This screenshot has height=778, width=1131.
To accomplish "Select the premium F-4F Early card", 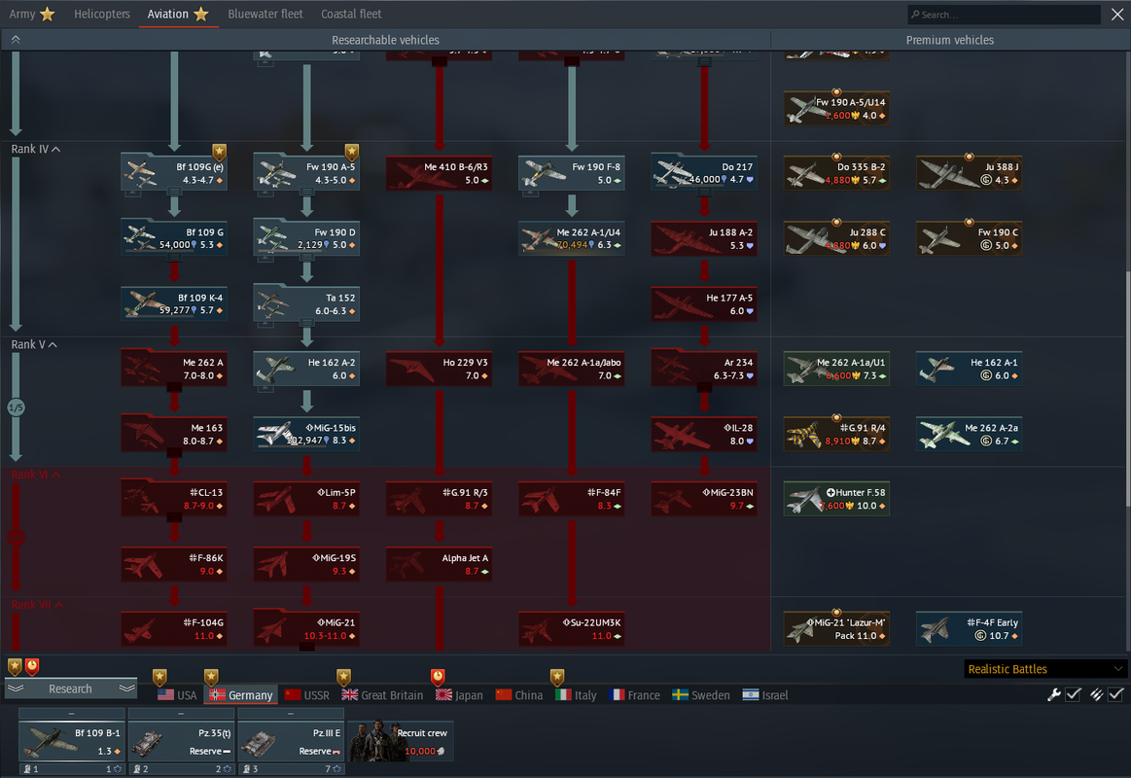I will tap(970, 629).
